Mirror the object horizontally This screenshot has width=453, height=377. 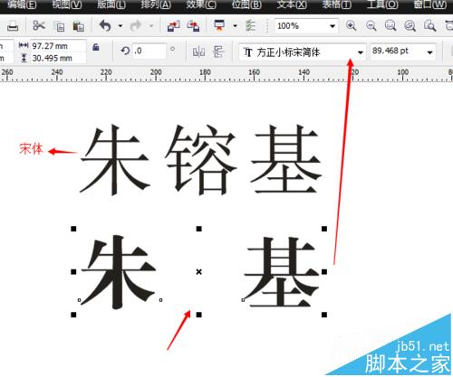[x=198, y=52]
